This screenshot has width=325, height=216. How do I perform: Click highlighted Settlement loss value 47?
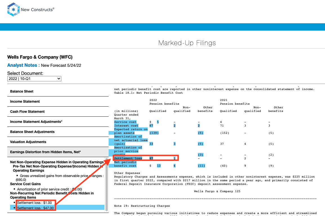click(151, 158)
